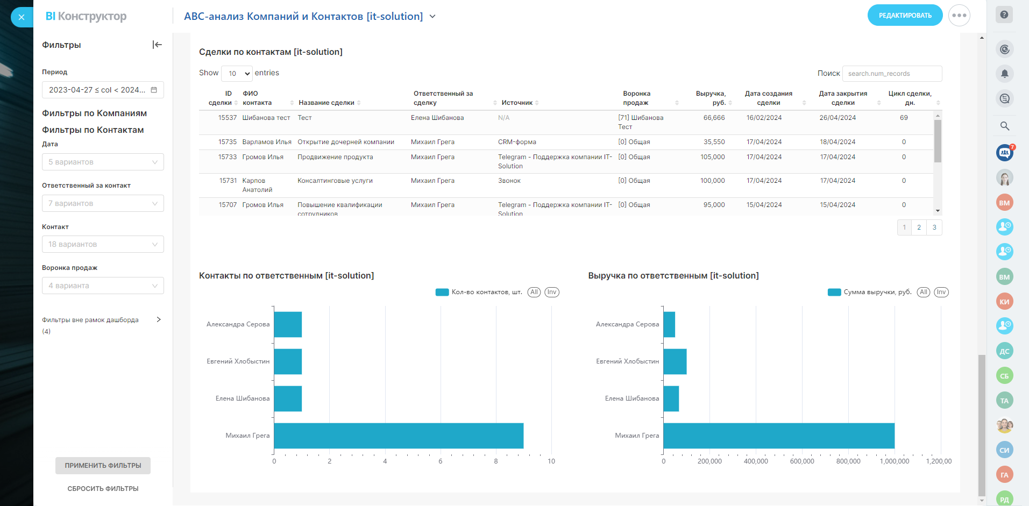Toggle 'Inv' selection for Выручка chart legend

(941, 292)
